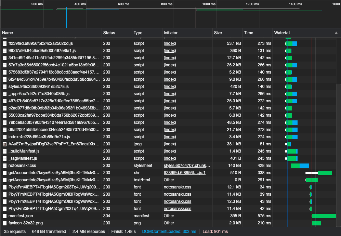
Task: Click the 1000 ms mark in the timeline overview
Action: [209, 4]
